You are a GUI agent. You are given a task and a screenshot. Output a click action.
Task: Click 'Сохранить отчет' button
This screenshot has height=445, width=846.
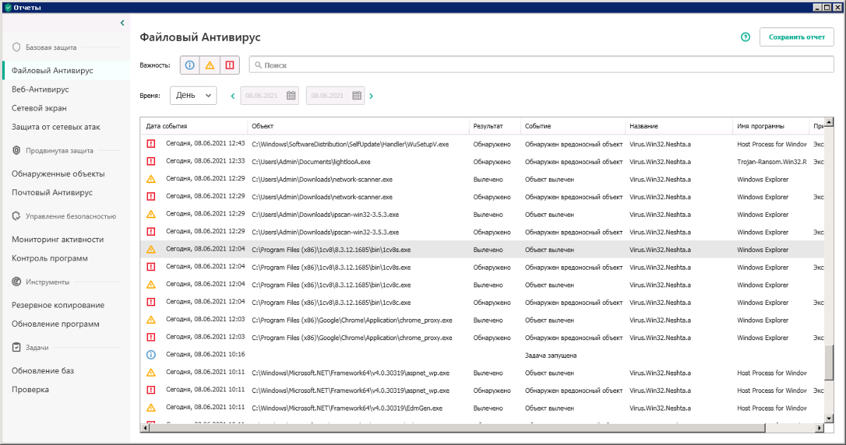(797, 37)
